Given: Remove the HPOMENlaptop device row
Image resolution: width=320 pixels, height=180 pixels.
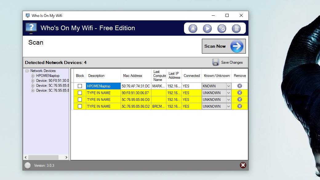Looking at the screenshot, I should tap(240, 86).
